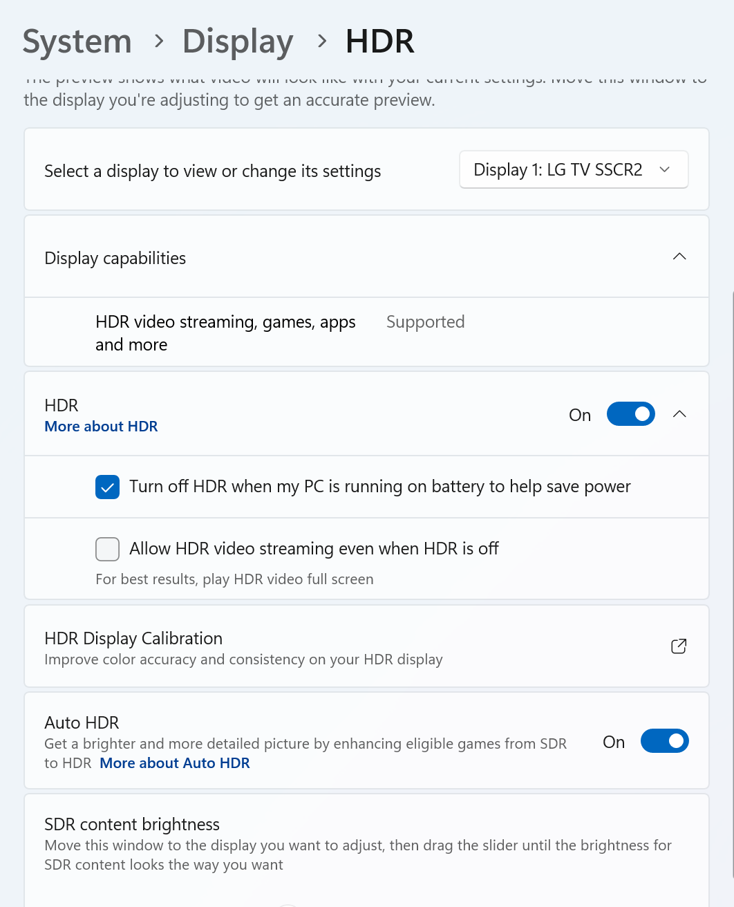Open the More about HDR link
Screen dimensions: 734x907
(x=101, y=427)
